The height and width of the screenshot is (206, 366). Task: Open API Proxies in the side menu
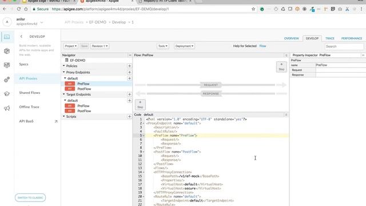pos(28,78)
